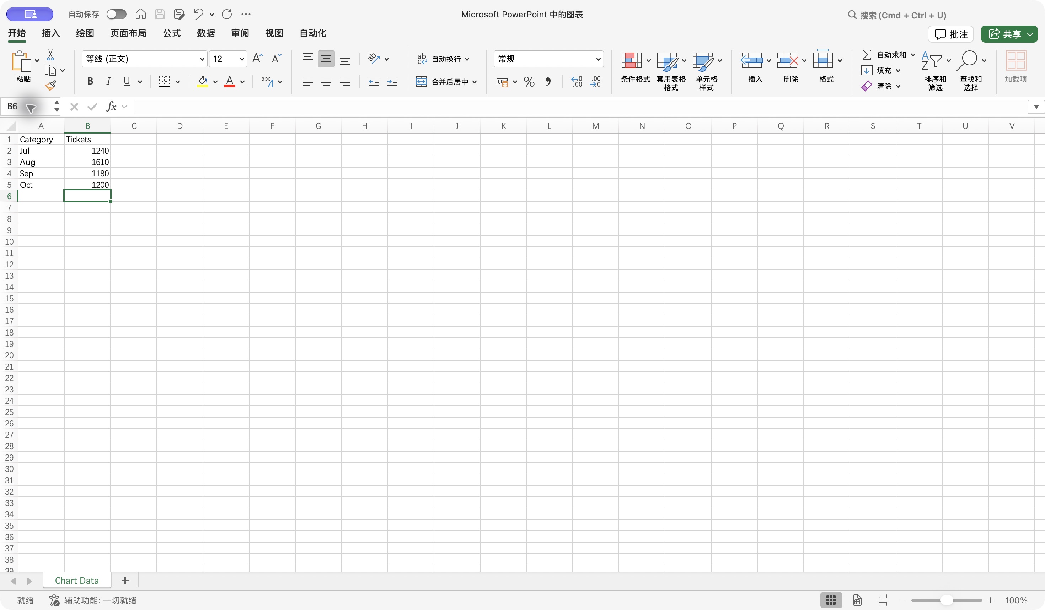The height and width of the screenshot is (610, 1045).
Task: Apply comma style number format
Action: click(x=548, y=82)
